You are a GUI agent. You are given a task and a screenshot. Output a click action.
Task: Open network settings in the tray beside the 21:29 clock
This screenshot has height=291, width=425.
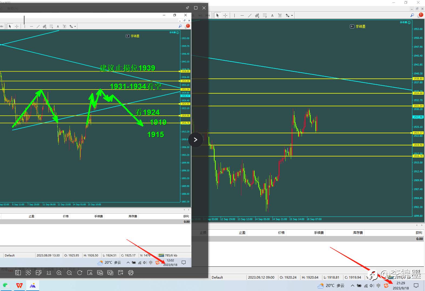[366, 285]
